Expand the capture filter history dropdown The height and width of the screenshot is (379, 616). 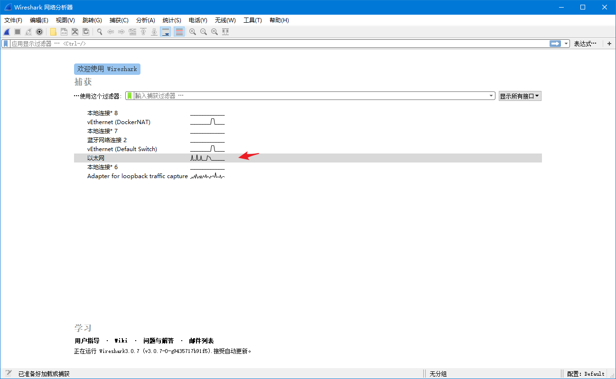tap(491, 96)
